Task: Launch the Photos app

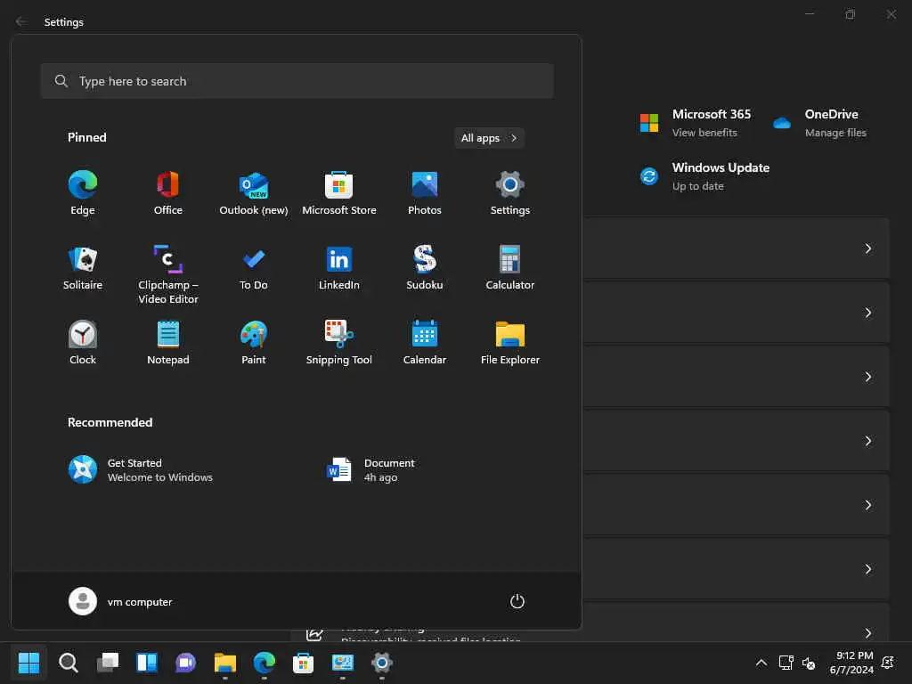Action: tap(425, 193)
